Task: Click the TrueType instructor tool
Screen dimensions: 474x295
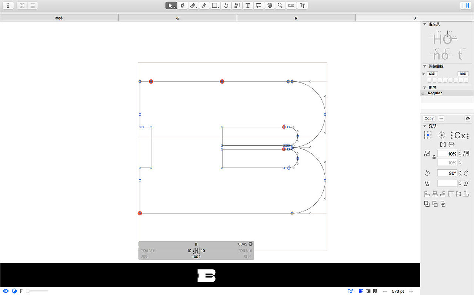Action: click(303, 6)
